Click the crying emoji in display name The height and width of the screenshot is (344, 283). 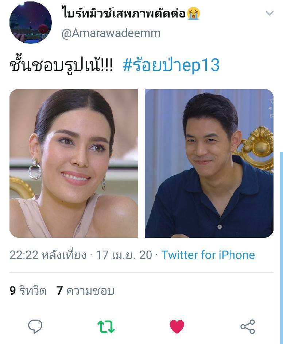(x=193, y=13)
